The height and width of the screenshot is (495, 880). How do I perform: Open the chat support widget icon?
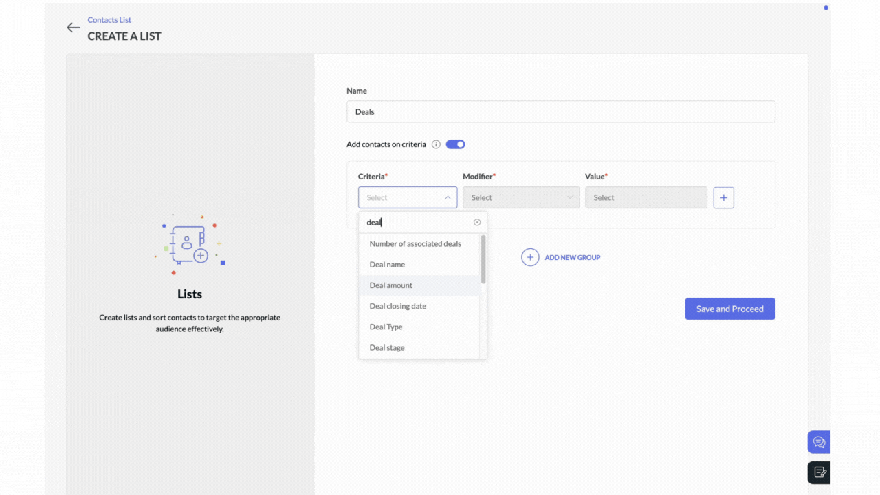point(819,442)
